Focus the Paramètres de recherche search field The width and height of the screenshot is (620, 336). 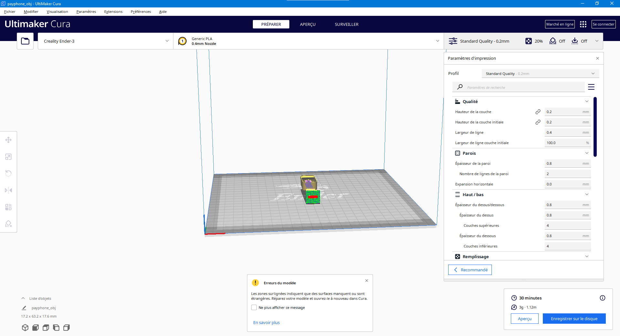pyautogui.click(x=519, y=87)
